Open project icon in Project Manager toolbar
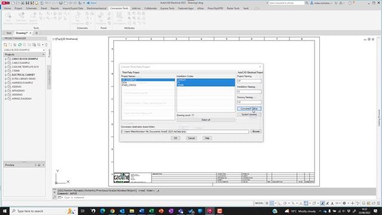The width and height of the screenshot is (382, 215). [x=5, y=45]
